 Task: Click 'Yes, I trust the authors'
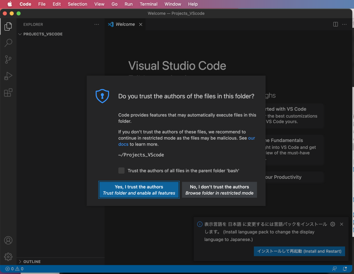click(x=139, y=190)
